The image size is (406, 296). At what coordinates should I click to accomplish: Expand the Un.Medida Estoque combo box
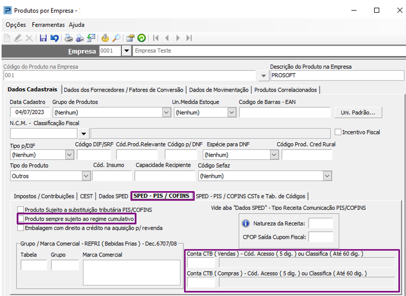pyautogui.click(x=232, y=112)
